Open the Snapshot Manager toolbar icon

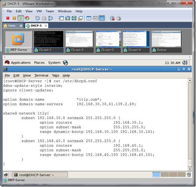point(51,18)
